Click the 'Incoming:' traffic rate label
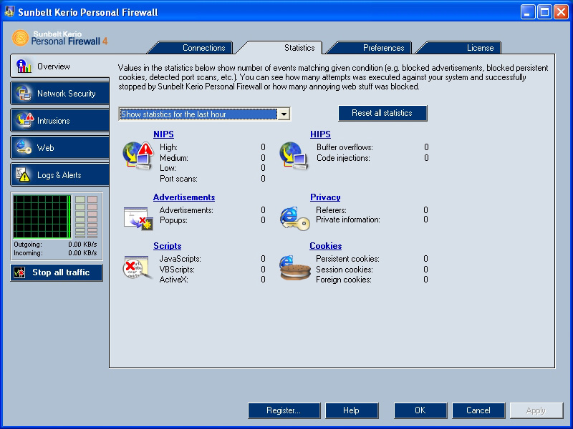 pos(28,253)
